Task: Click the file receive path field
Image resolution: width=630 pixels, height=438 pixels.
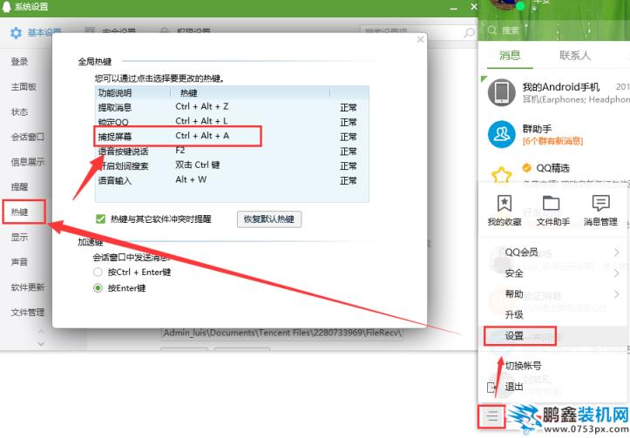Action: [x=281, y=333]
